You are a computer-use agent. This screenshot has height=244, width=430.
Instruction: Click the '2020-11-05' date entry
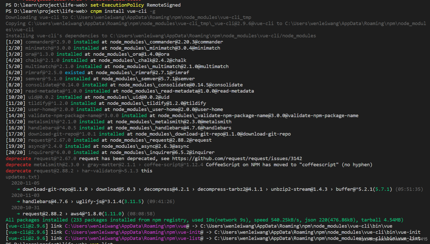[25, 183]
